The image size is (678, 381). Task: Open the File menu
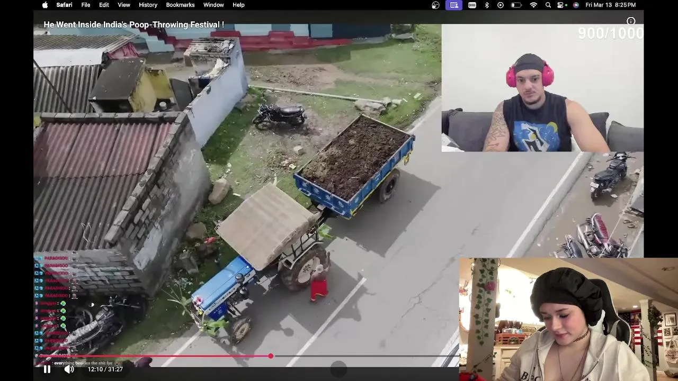(x=85, y=5)
